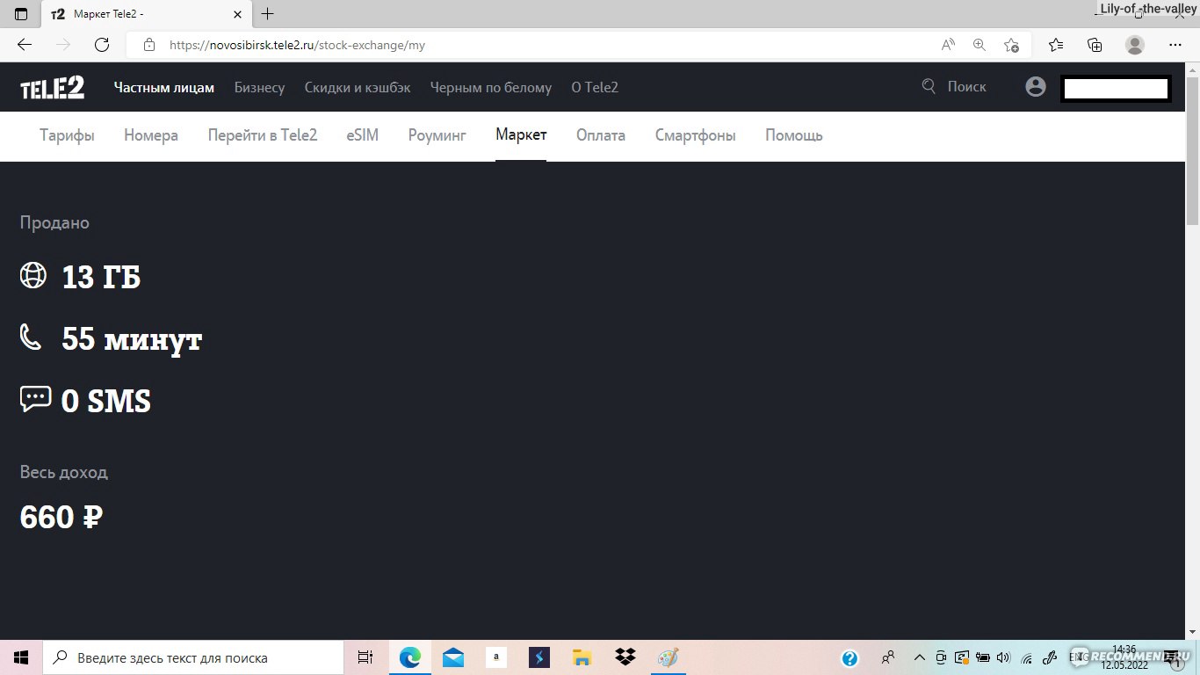Open the Роуминг tab
Screen dimensions: 1200x675
(x=437, y=135)
